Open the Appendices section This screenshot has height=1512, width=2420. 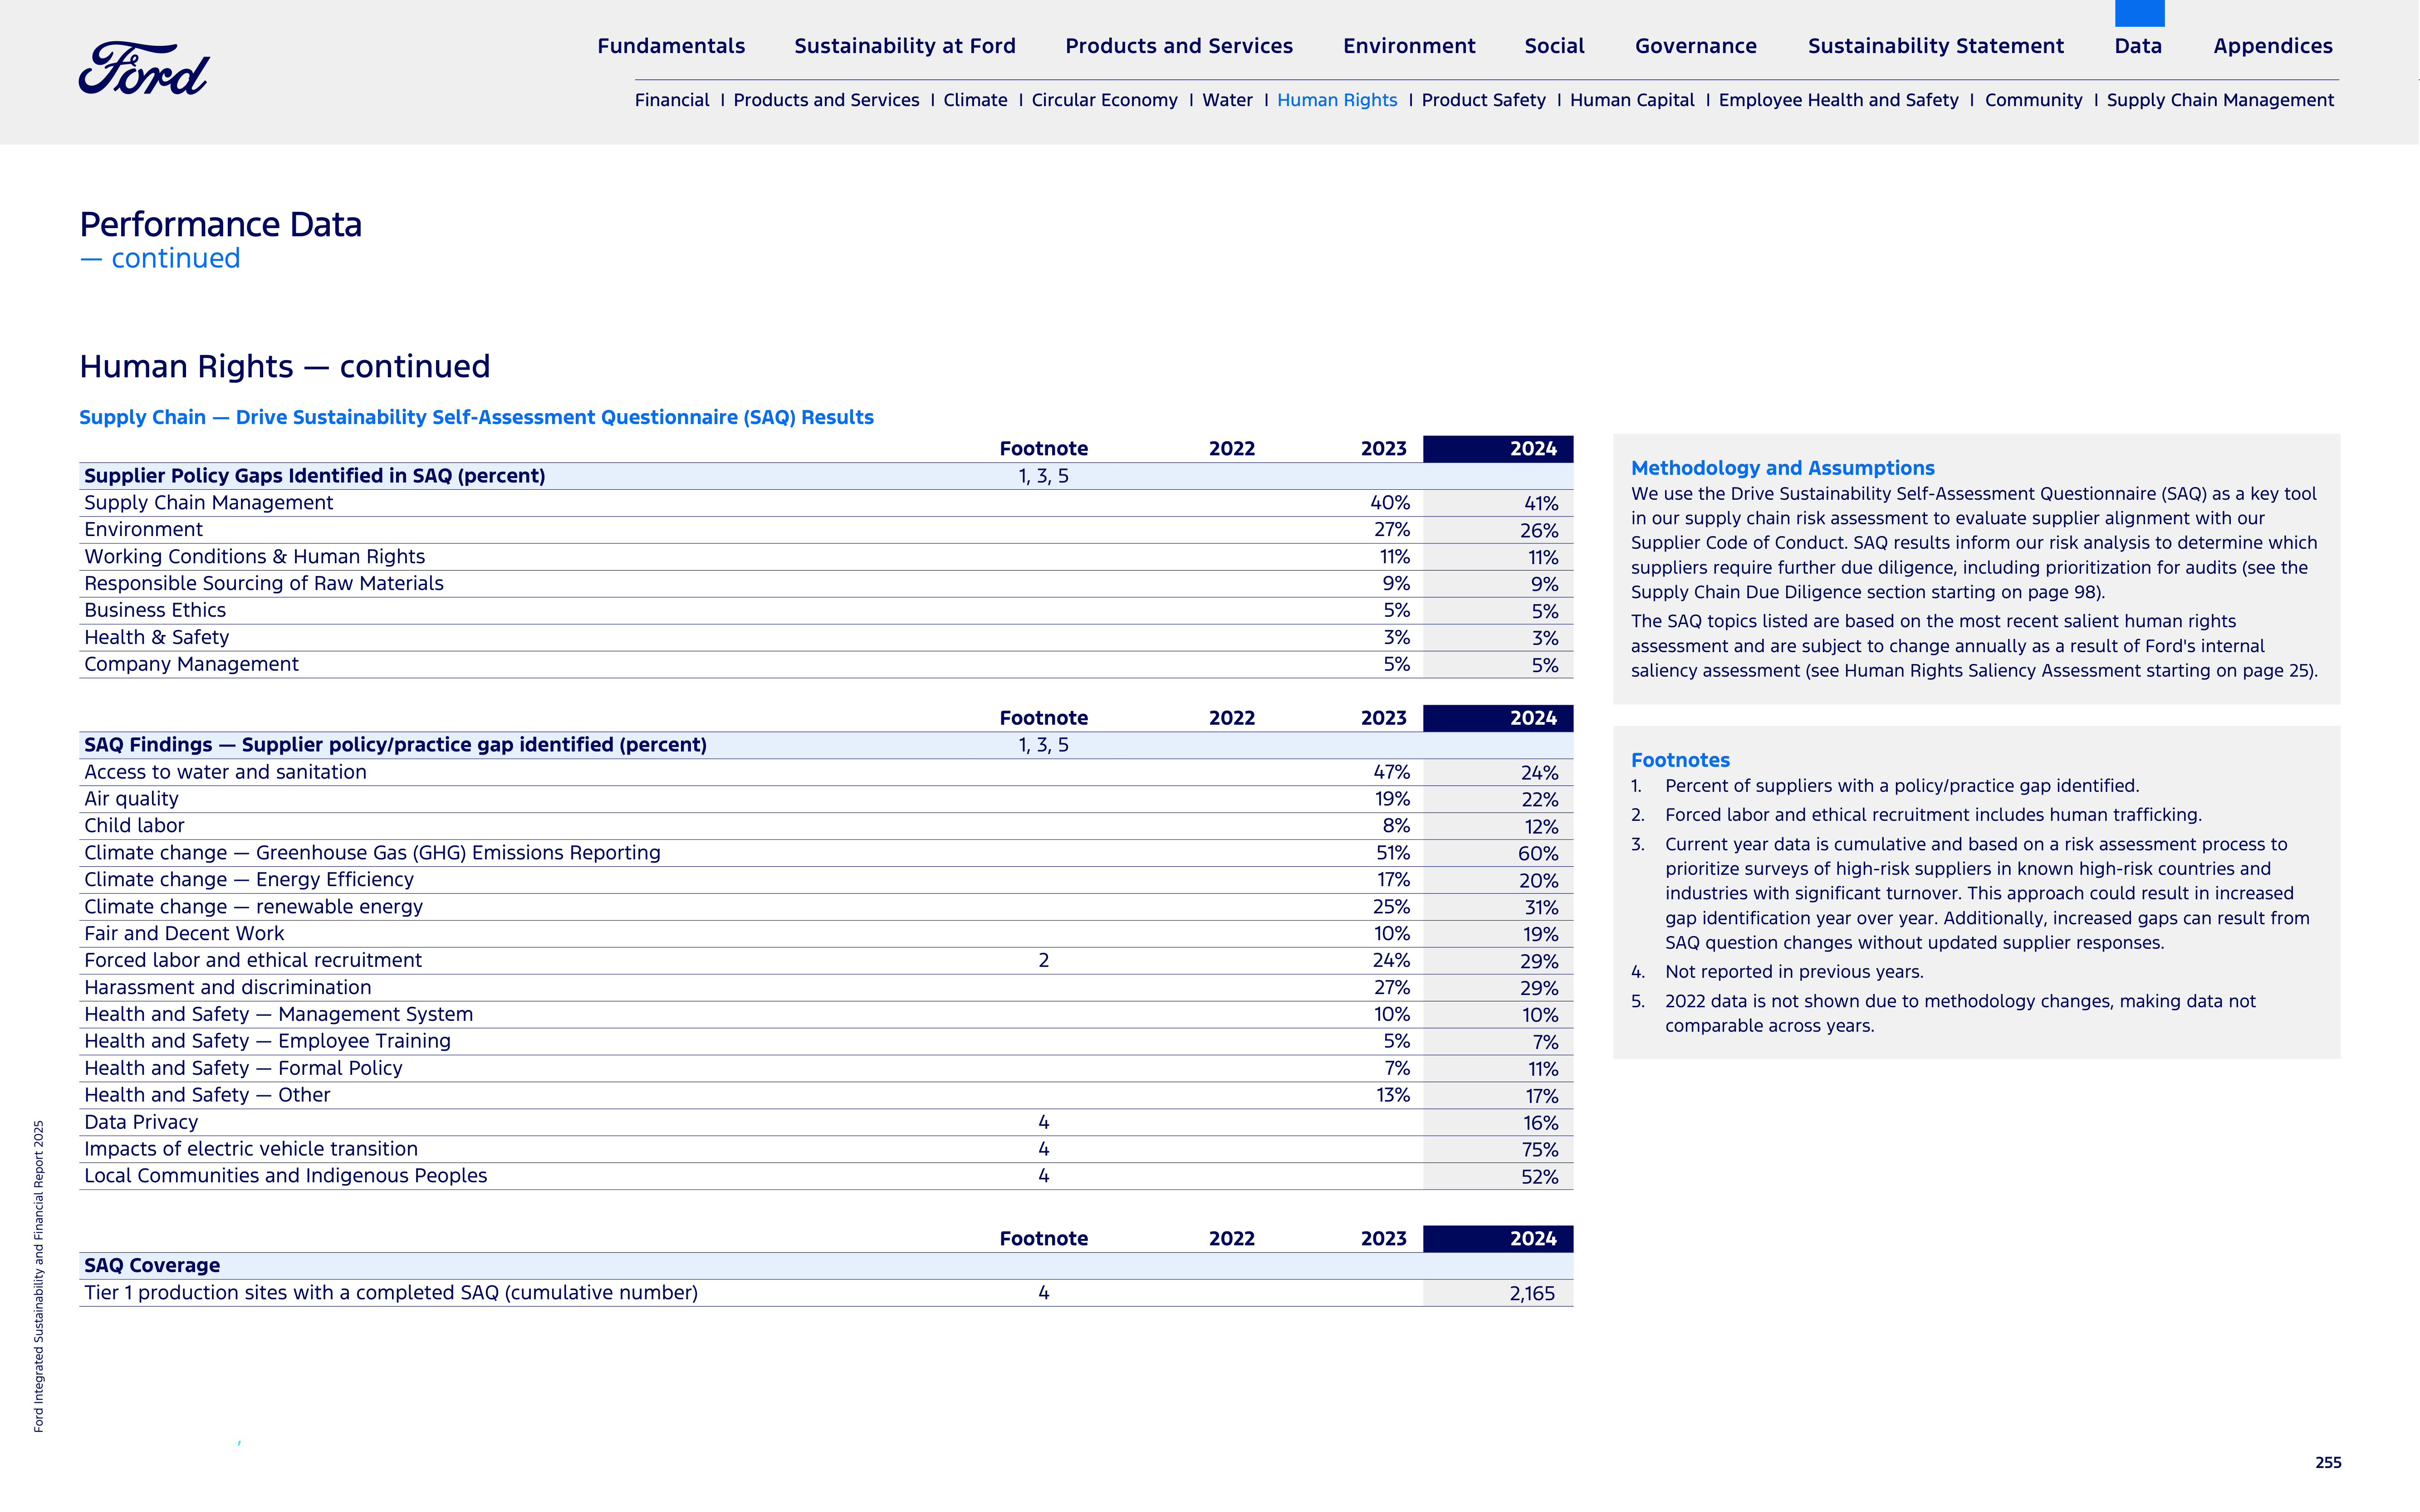pos(2273,46)
